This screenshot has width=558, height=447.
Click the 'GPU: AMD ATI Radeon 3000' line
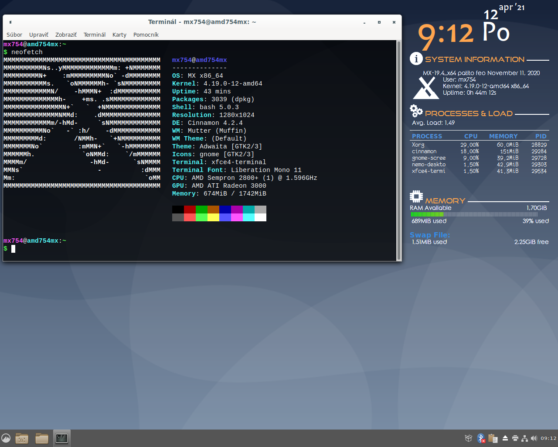coord(219,186)
